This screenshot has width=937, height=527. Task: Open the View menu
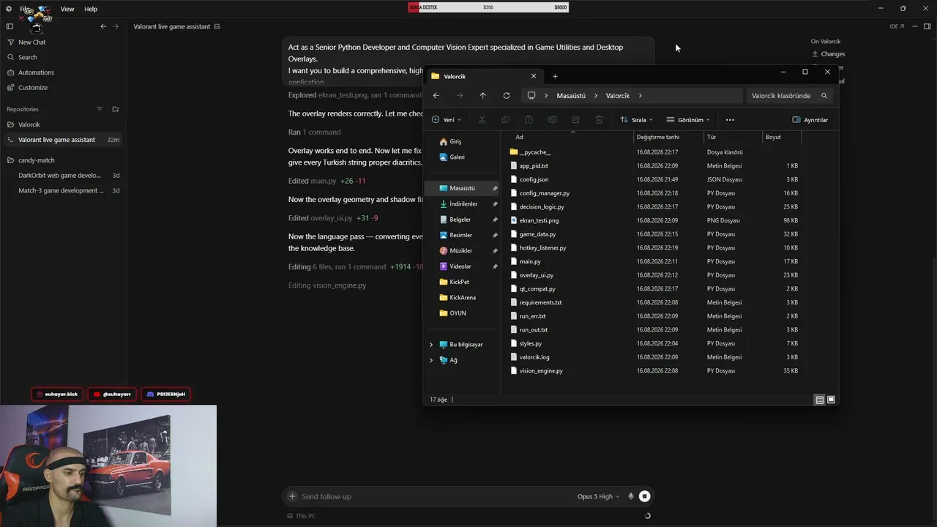(x=67, y=9)
